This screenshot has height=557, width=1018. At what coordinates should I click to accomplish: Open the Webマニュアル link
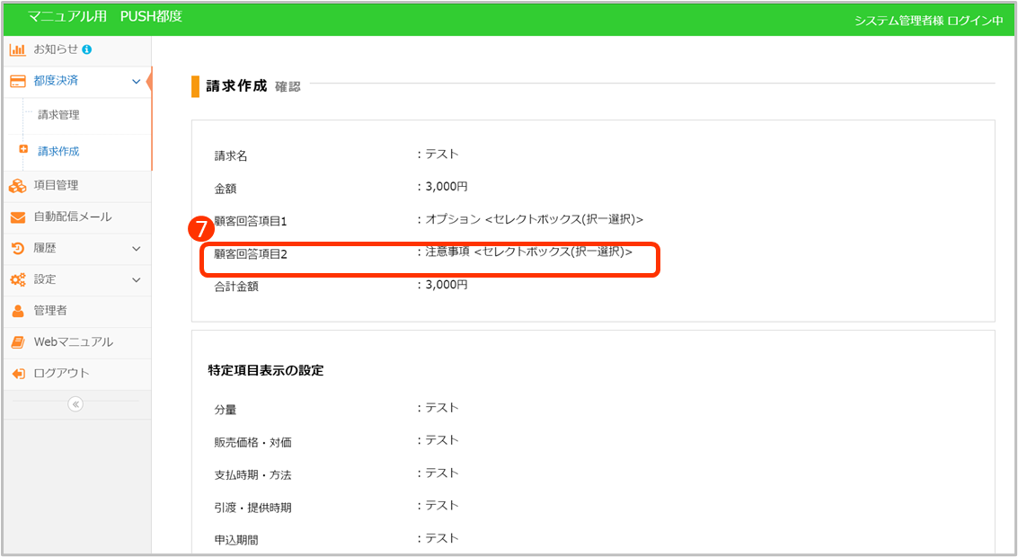pyautogui.click(x=73, y=342)
